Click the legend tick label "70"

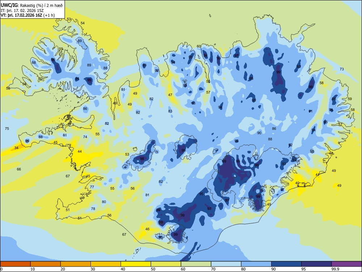(x=213, y=269)
